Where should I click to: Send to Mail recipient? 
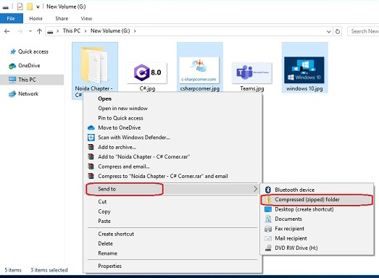317,238
